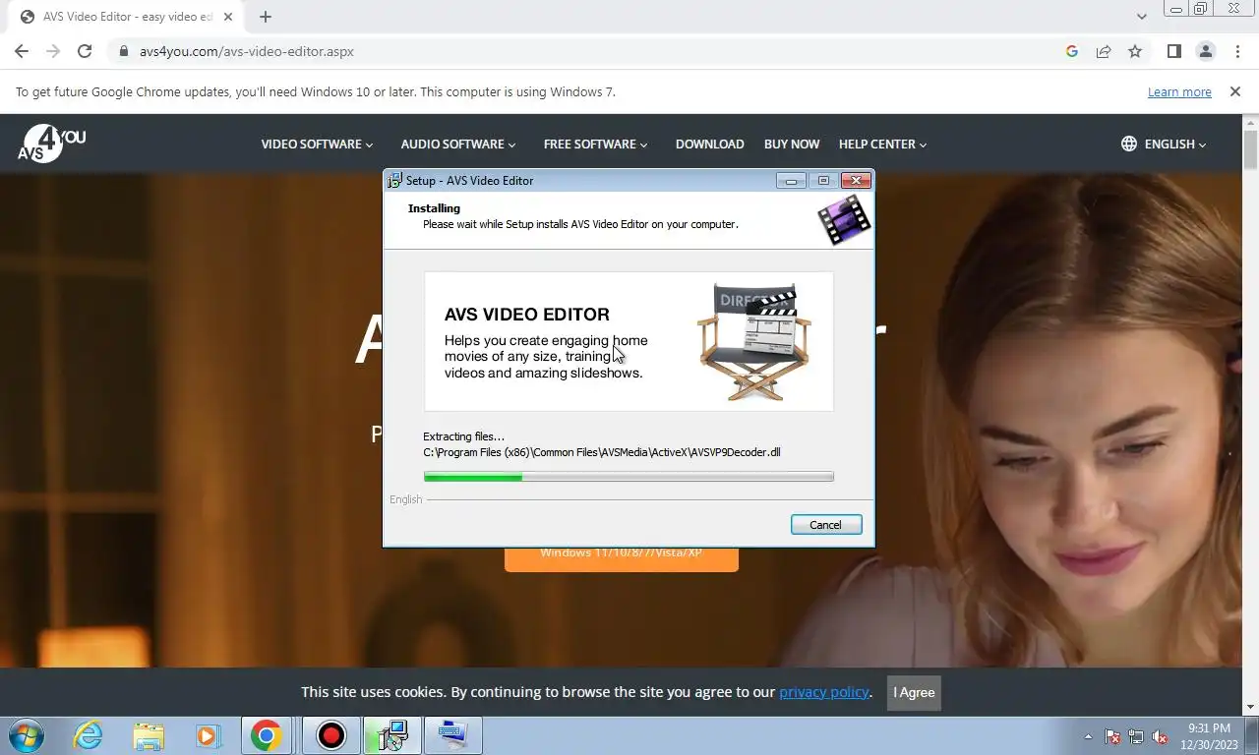Click the orange Windows download button
This screenshot has width=1259, height=755.
pyautogui.click(x=622, y=558)
